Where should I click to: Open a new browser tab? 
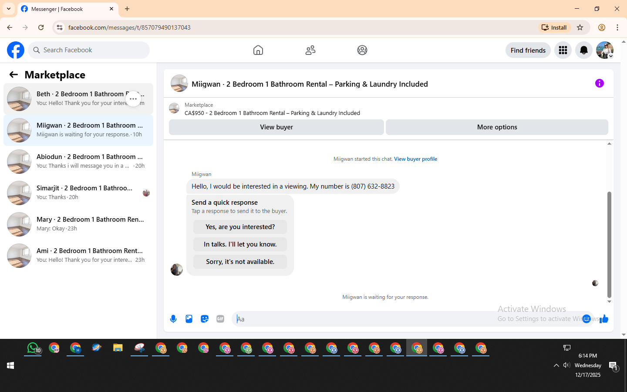click(127, 9)
